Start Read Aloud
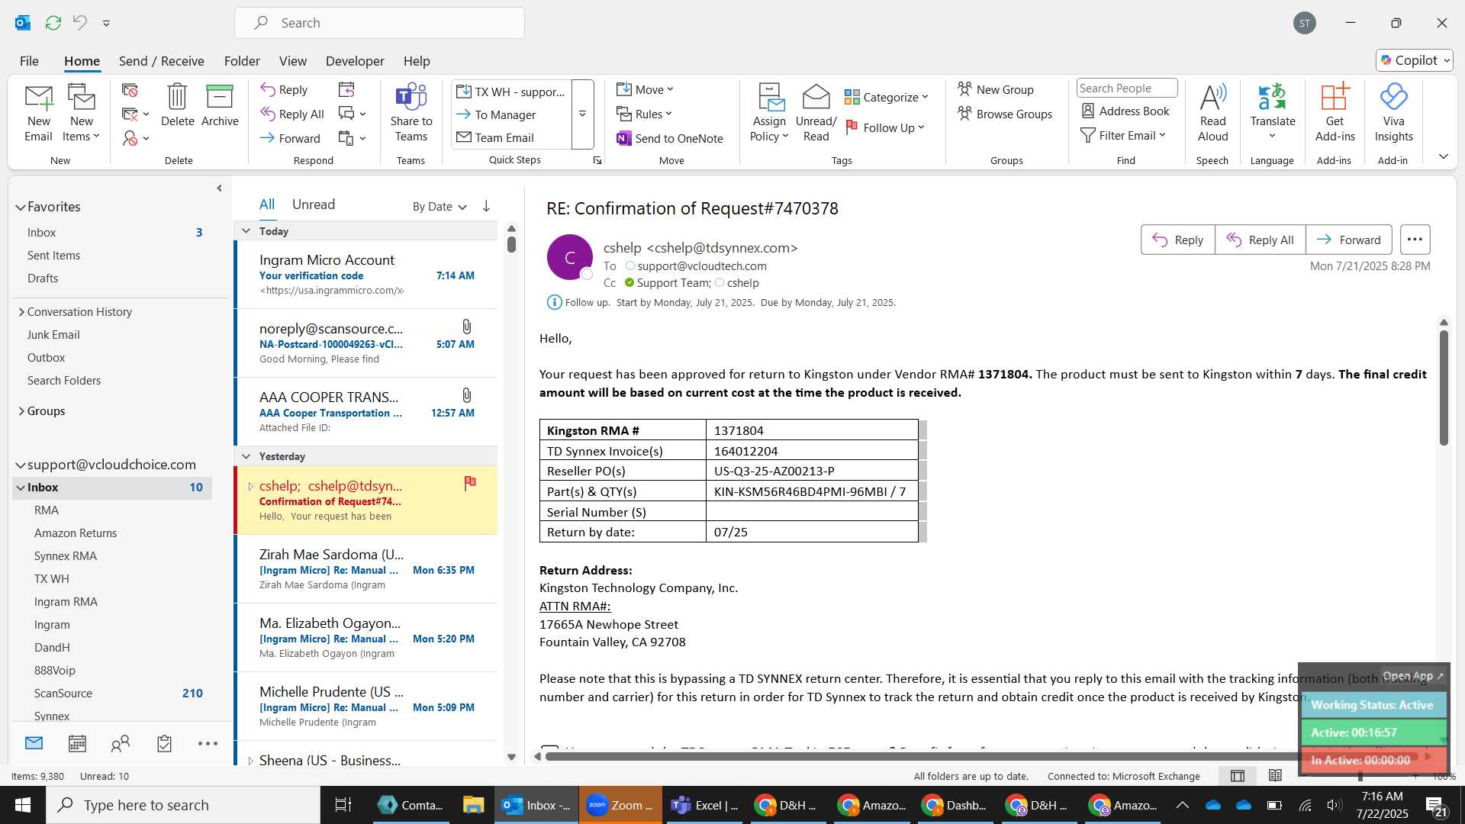The width and height of the screenshot is (1465, 824). click(x=1212, y=113)
